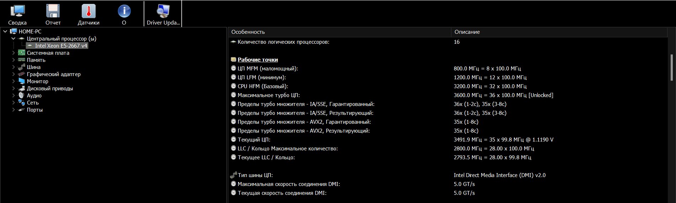Click the vertical scrollbar thumb

(x=671, y=68)
